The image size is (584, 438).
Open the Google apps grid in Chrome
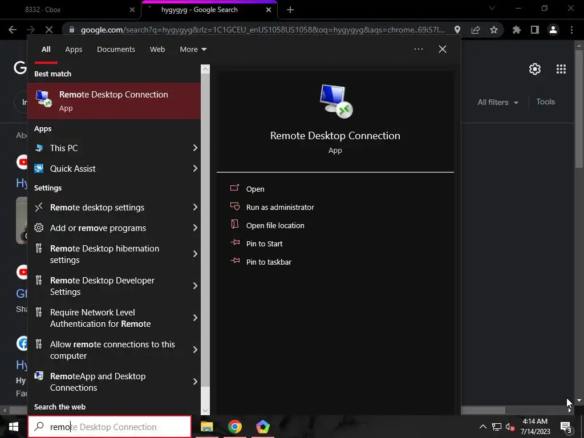click(561, 69)
